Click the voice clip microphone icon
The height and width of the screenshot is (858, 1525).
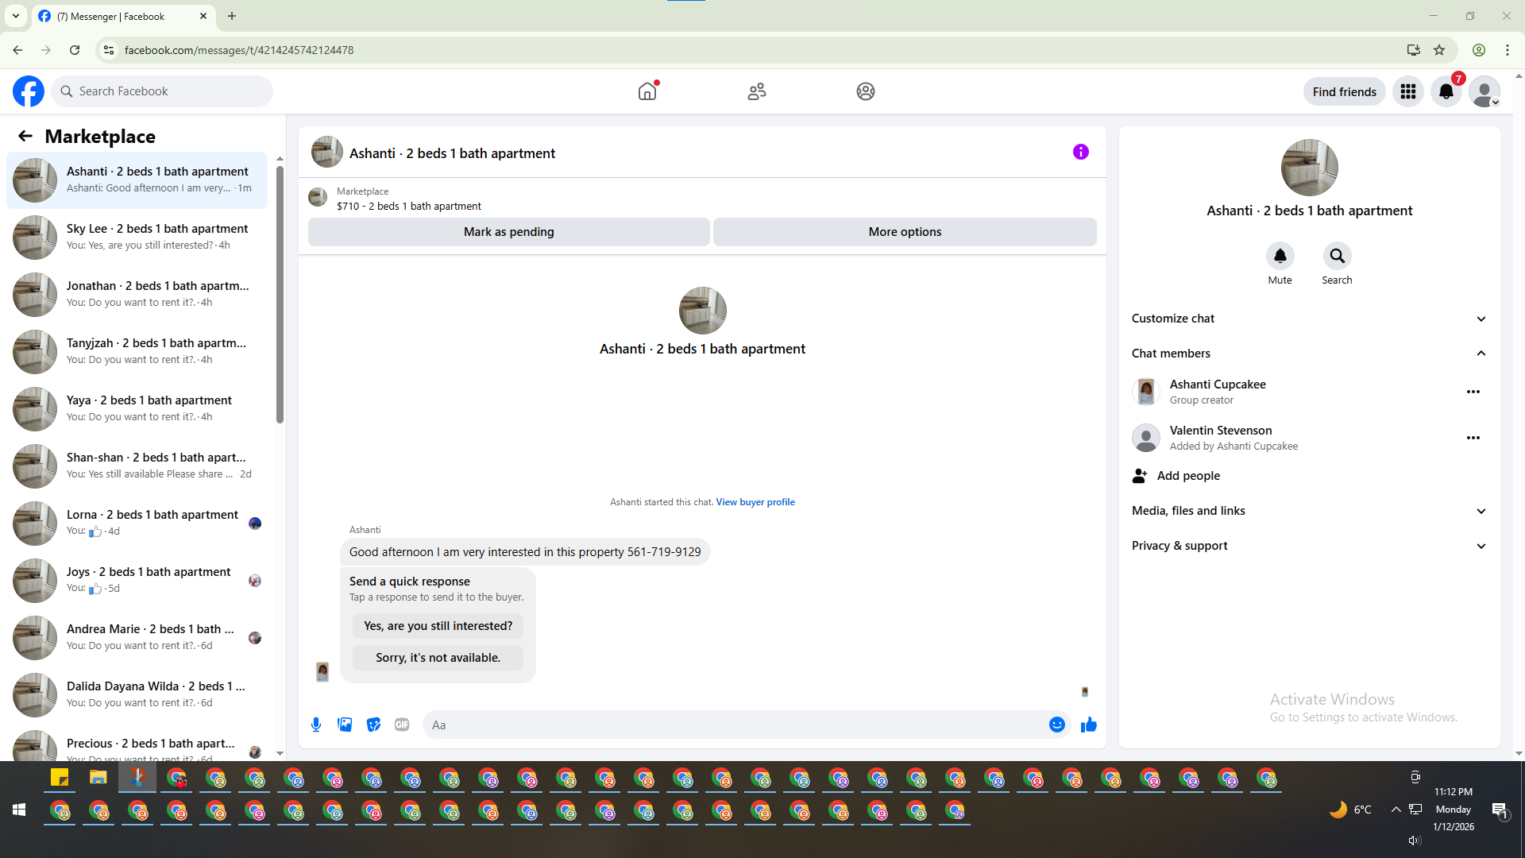(x=316, y=725)
